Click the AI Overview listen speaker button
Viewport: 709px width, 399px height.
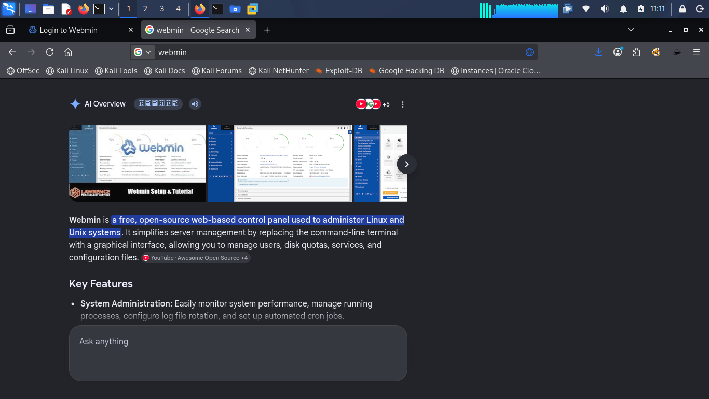tap(195, 104)
